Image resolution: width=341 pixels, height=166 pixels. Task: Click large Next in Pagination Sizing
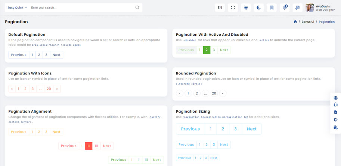click(252, 129)
